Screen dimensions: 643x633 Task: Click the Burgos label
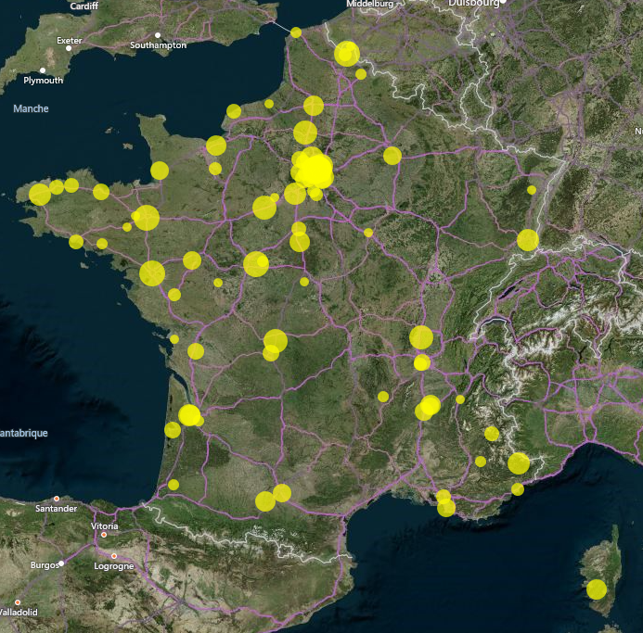pyautogui.click(x=45, y=565)
